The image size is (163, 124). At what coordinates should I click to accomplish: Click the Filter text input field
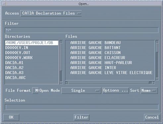pos(81,30)
